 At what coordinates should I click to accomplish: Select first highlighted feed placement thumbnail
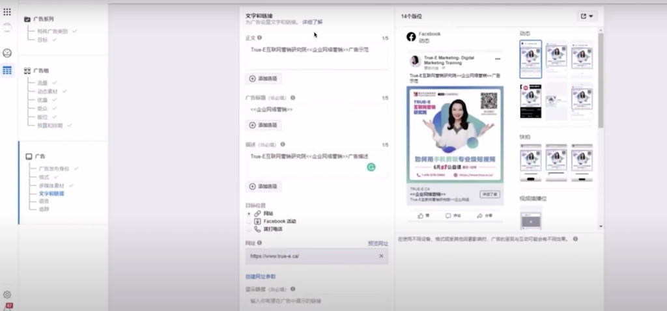(530, 59)
